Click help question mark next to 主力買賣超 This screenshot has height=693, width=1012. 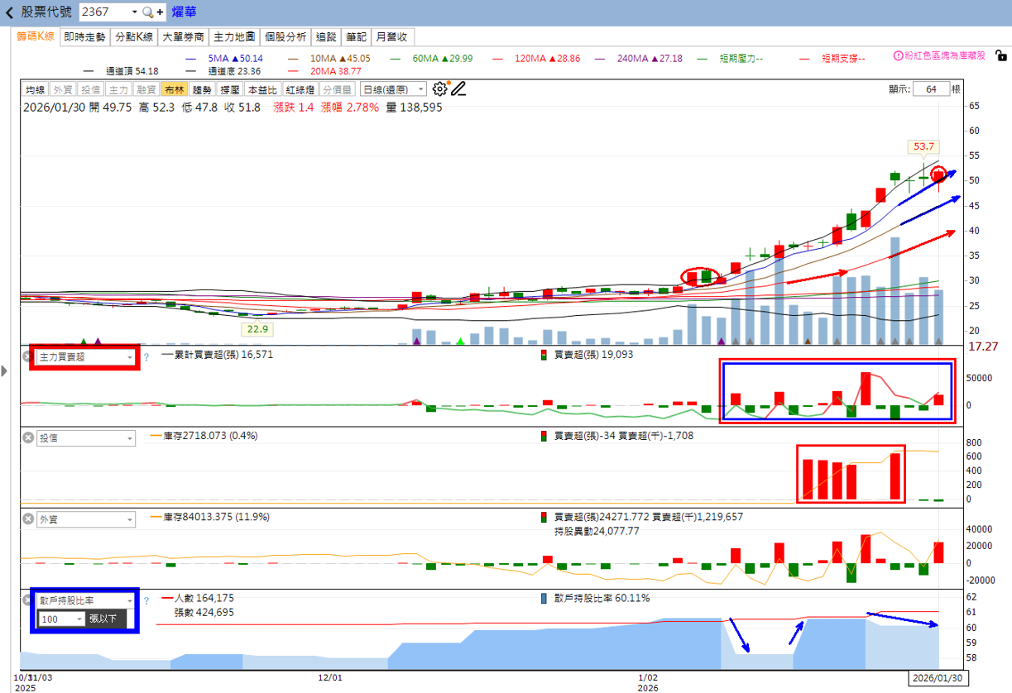pyautogui.click(x=146, y=357)
